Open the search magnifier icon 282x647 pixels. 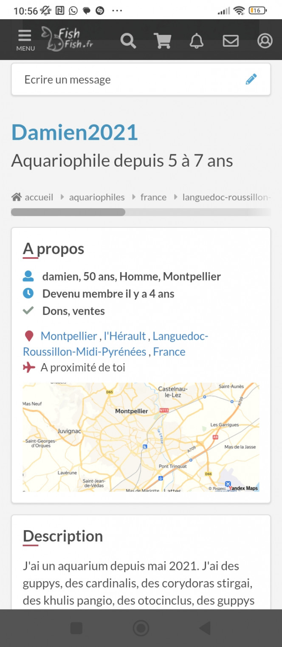coord(128,41)
